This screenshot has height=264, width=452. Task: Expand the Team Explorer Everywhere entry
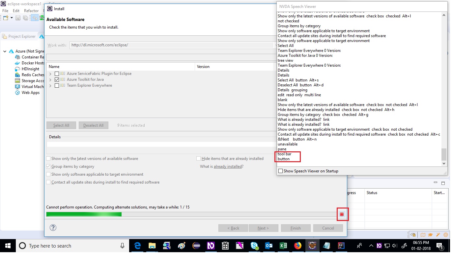pyautogui.click(x=50, y=85)
